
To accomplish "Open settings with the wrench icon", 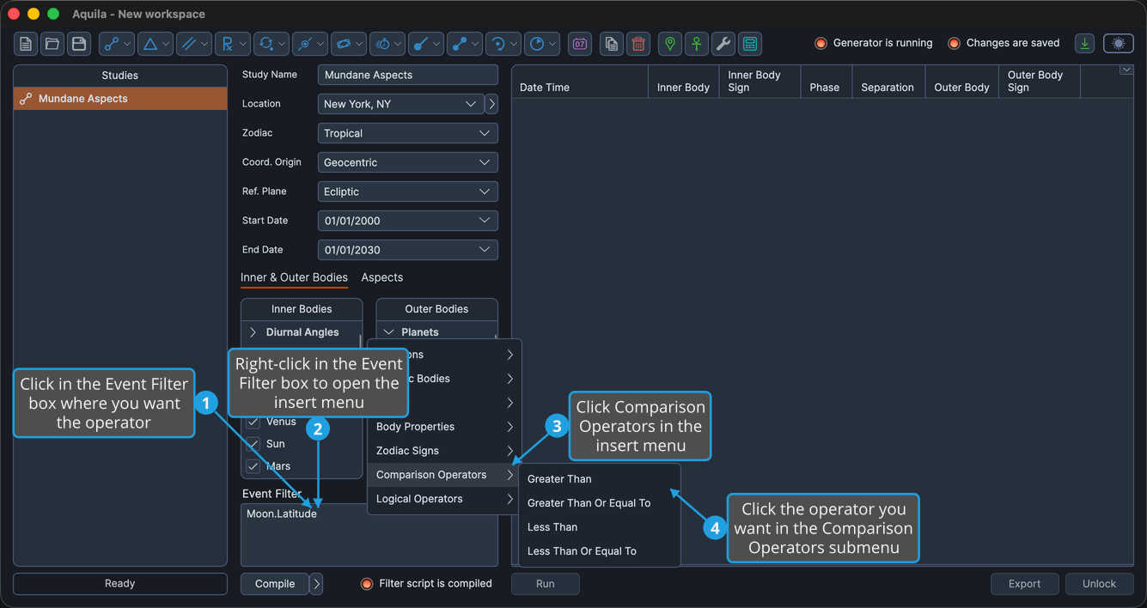I will click(x=723, y=44).
